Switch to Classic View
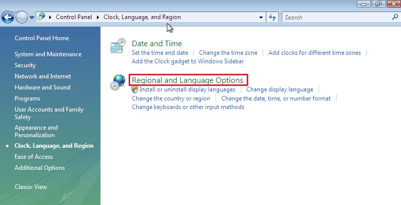Viewport: 401px width, 205px height. coord(31,187)
